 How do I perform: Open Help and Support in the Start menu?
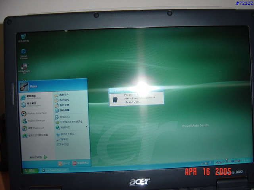tap(65, 134)
